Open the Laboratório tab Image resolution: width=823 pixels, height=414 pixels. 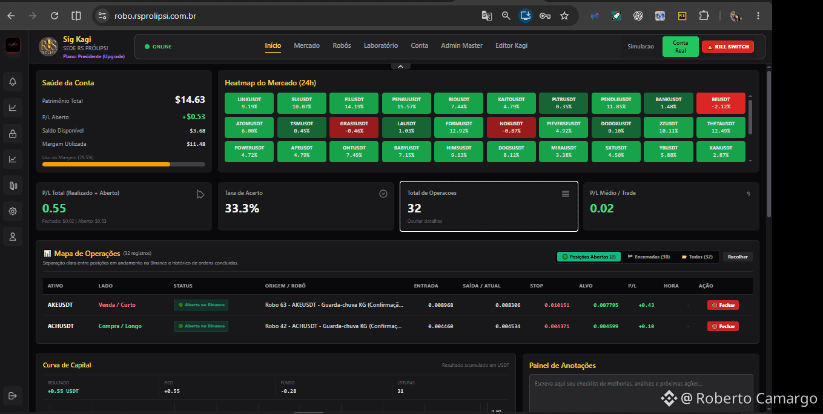381,45
